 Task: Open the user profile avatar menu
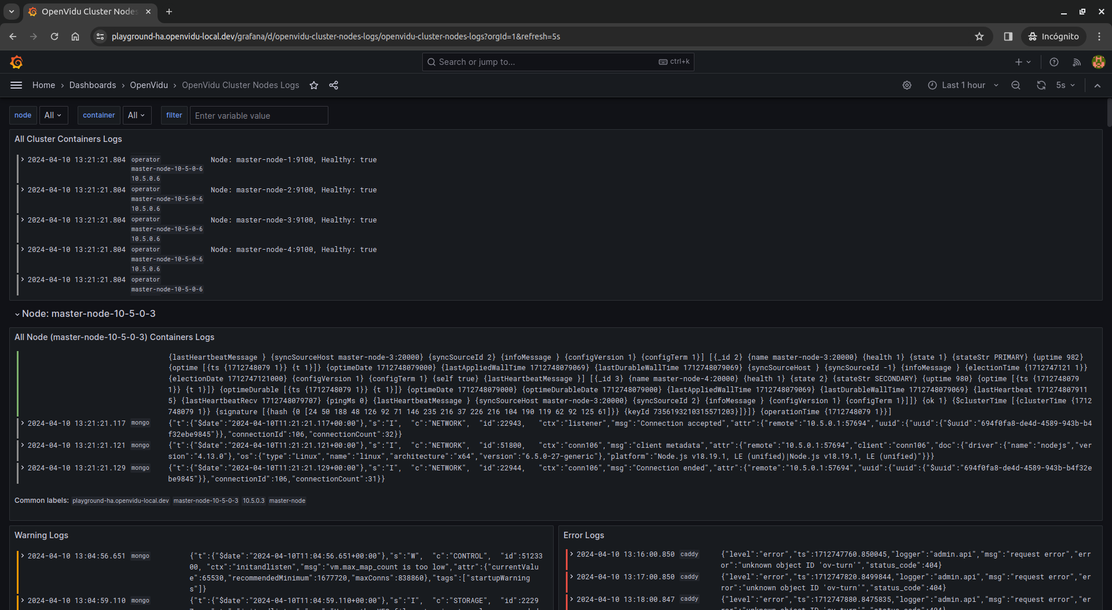(1098, 62)
